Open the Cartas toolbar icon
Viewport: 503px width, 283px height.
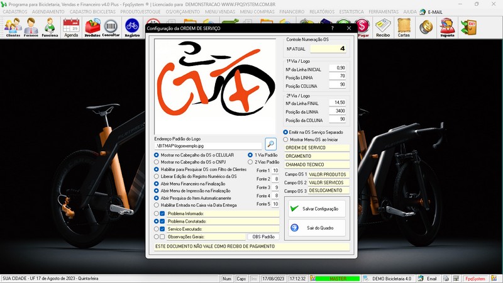click(x=404, y=27)
